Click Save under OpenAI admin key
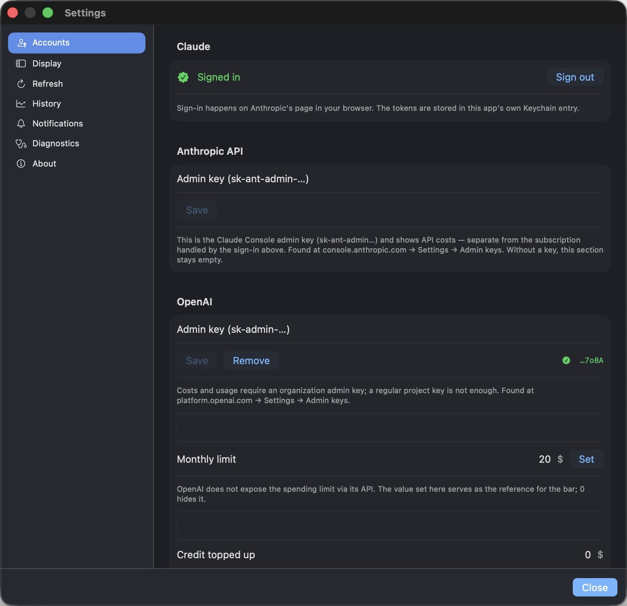The image size is (627, 606). [x=197, y=361]
